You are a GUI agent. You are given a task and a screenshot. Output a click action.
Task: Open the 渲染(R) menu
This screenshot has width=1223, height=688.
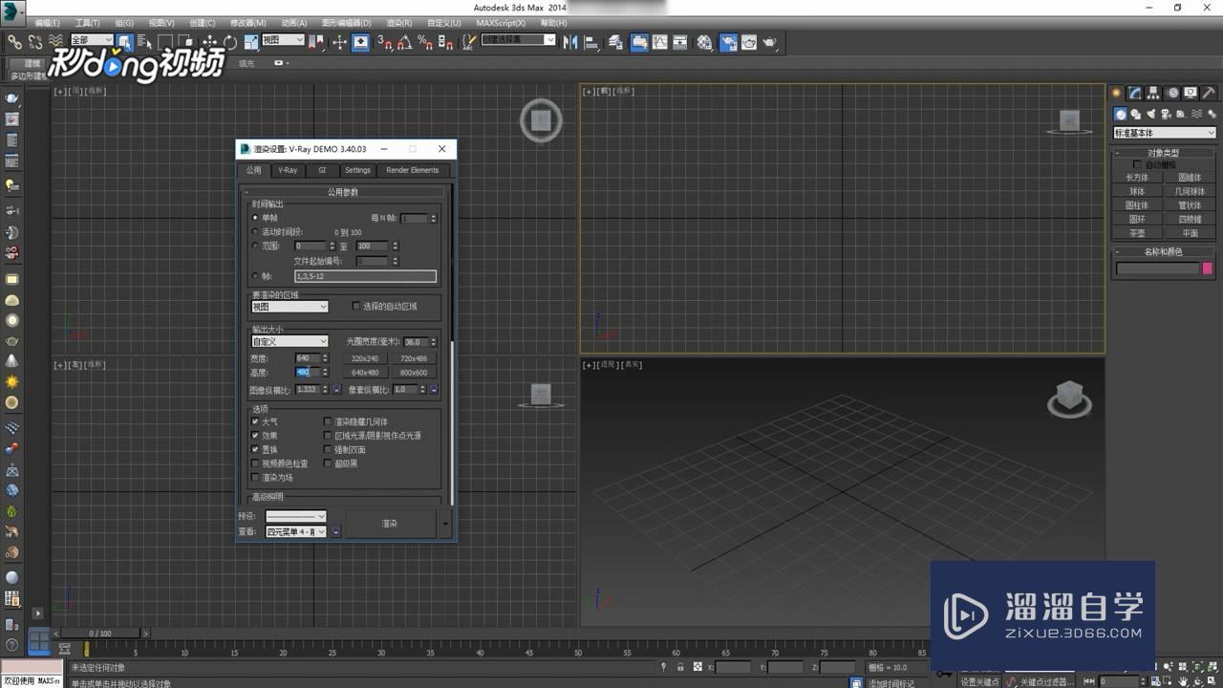399,22
